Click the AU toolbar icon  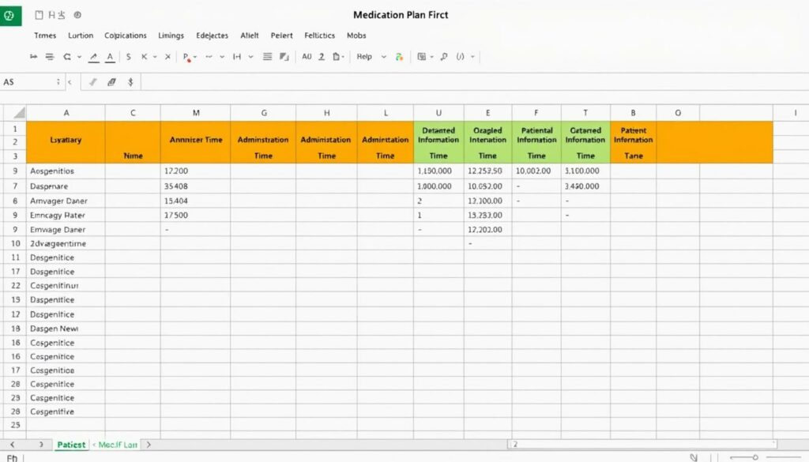point(307,57)
